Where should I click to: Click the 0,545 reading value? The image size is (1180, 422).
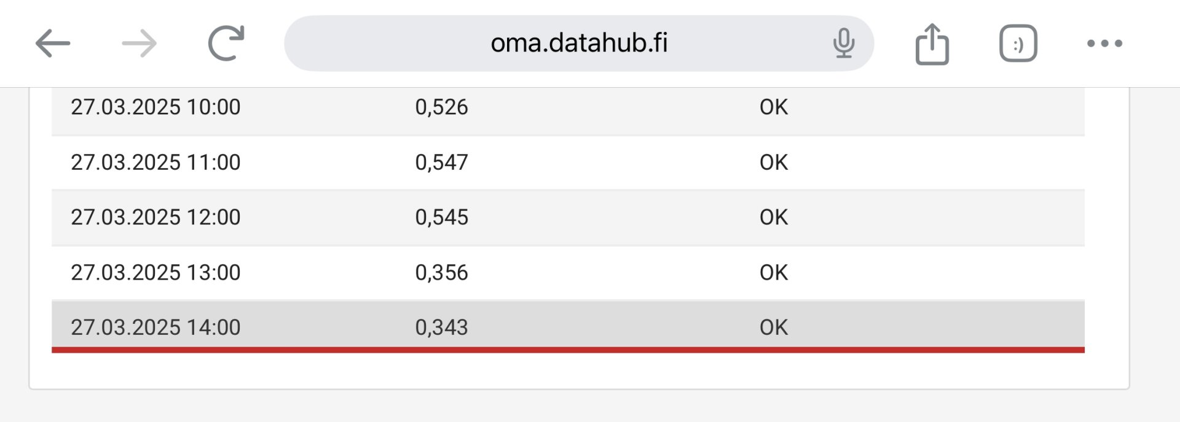pyautogui.click(x=441, y=217)
